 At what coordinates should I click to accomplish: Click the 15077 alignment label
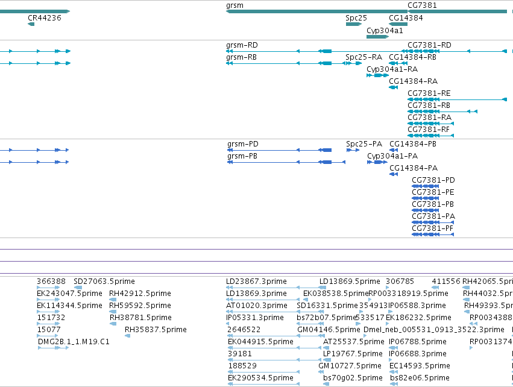tap(49, 330)
